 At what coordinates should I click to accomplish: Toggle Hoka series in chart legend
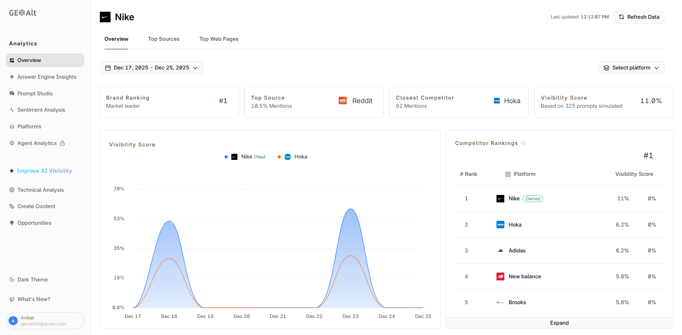click(x=292, y=157)
